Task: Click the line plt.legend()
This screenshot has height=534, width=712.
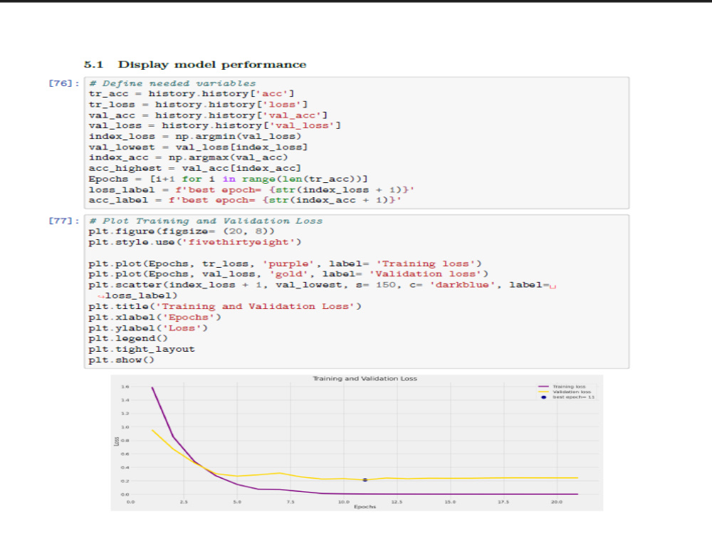Action: (128, 338)
